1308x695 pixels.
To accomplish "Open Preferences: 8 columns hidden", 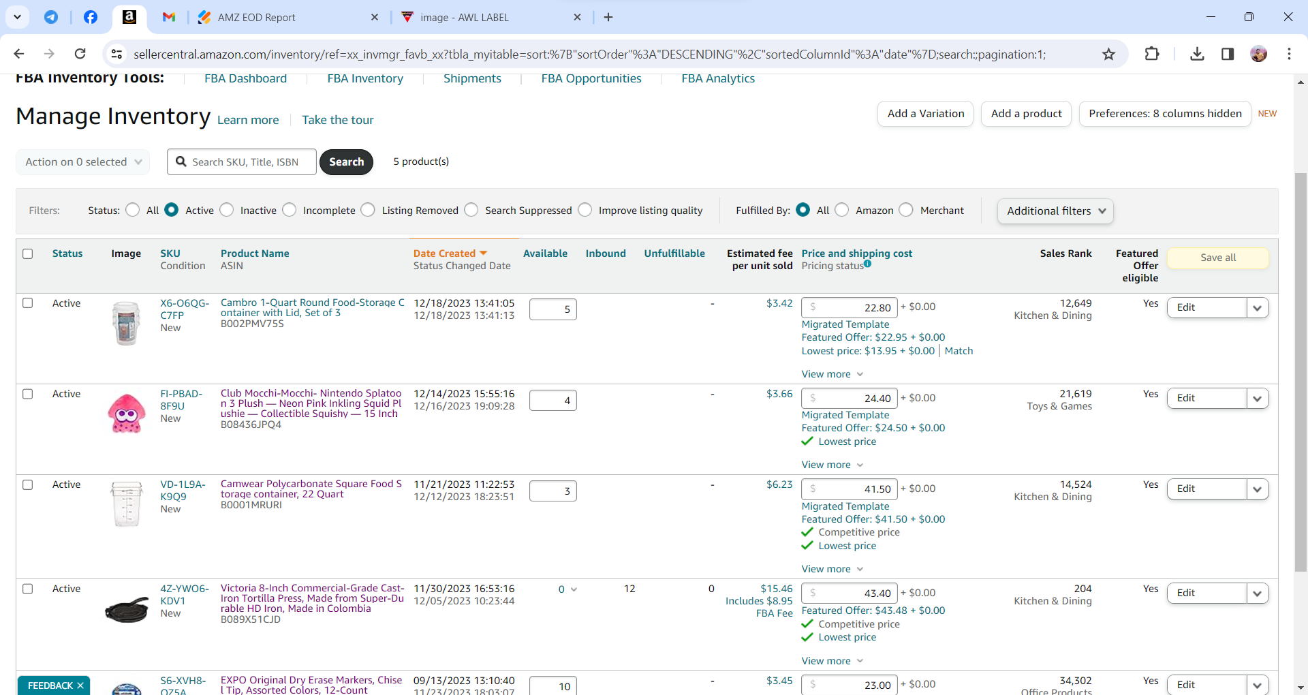I will pos(1165,114).
